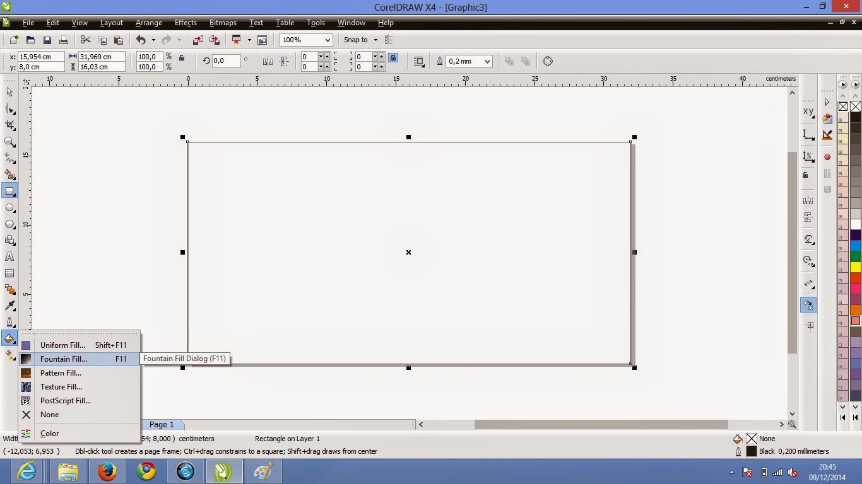862x484 pixels.
Task: Click the Open file icon
Action: (30, 40)
